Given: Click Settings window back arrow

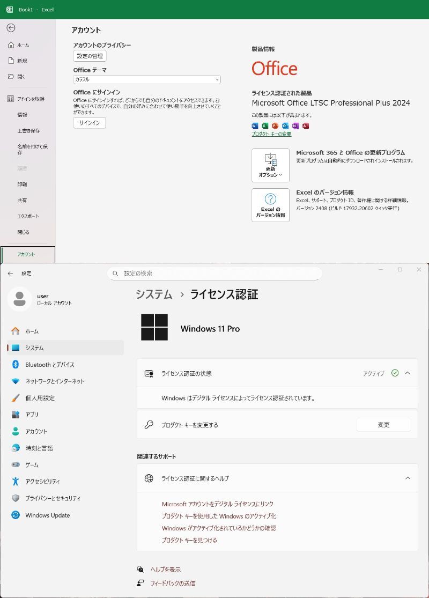Looking at the screenshot, I should 10,274.
